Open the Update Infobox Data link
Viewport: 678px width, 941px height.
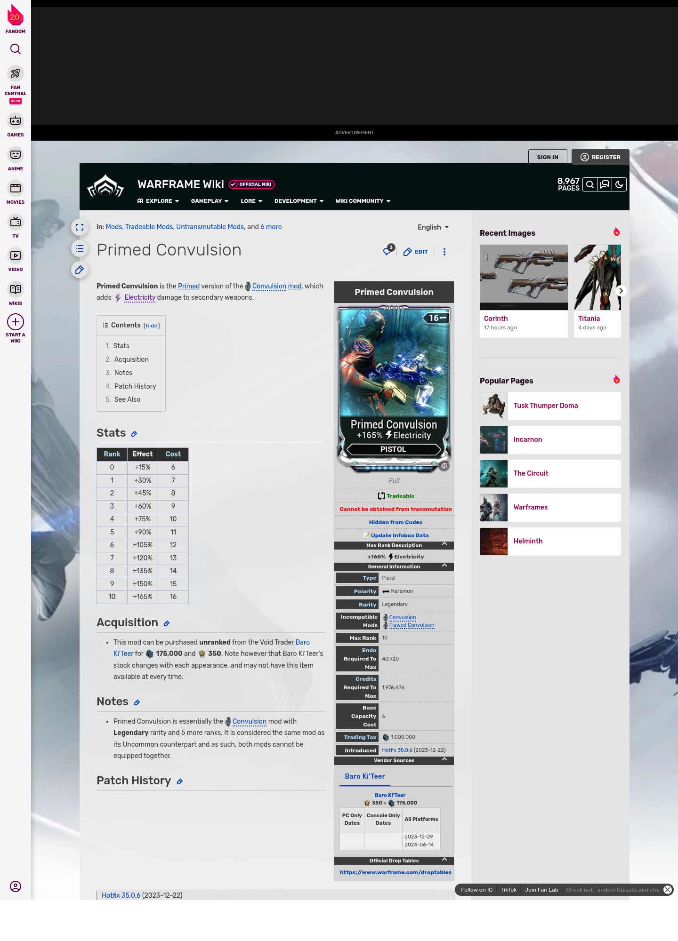[400, 535]
